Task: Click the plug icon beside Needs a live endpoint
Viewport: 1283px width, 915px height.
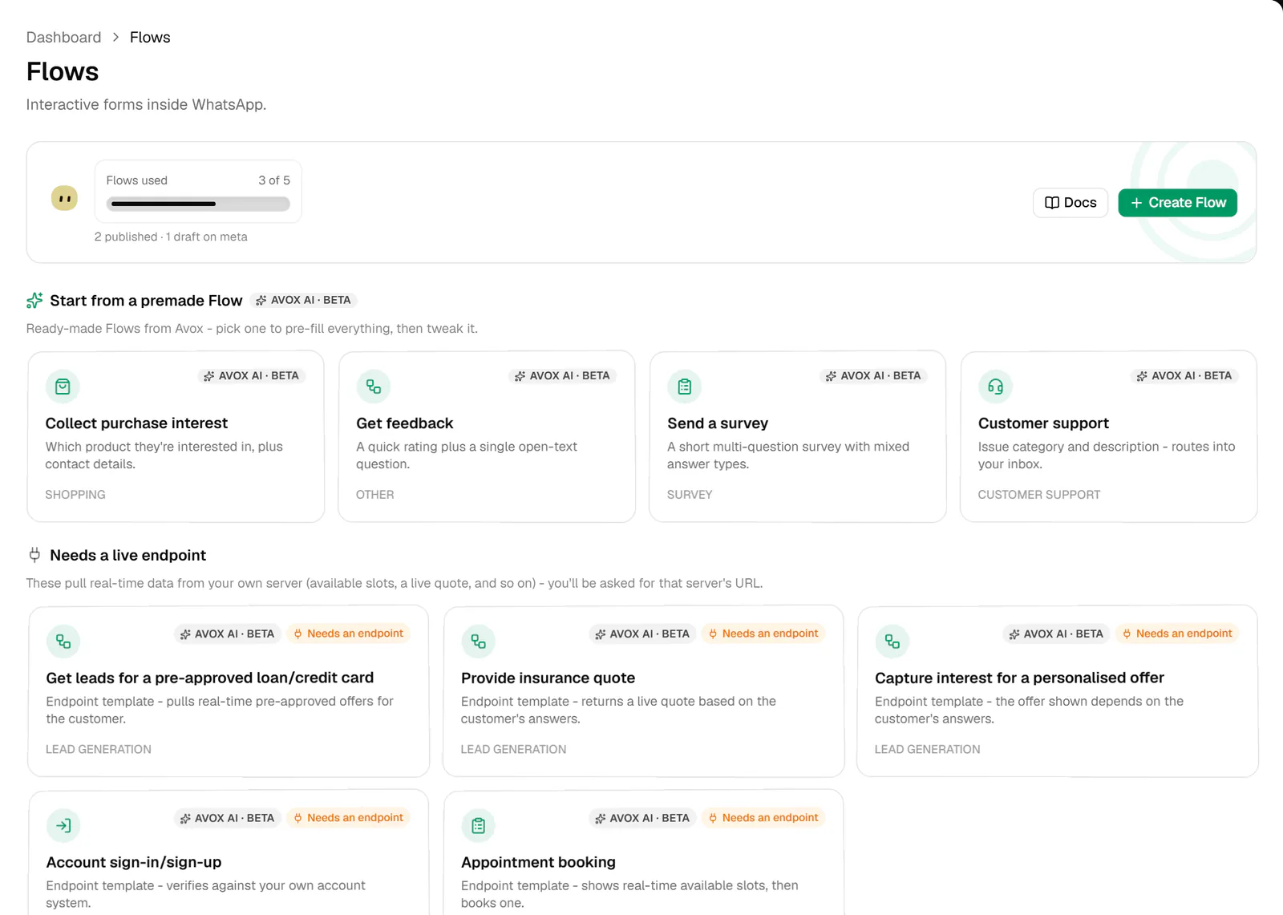Action: pos(34,555)
